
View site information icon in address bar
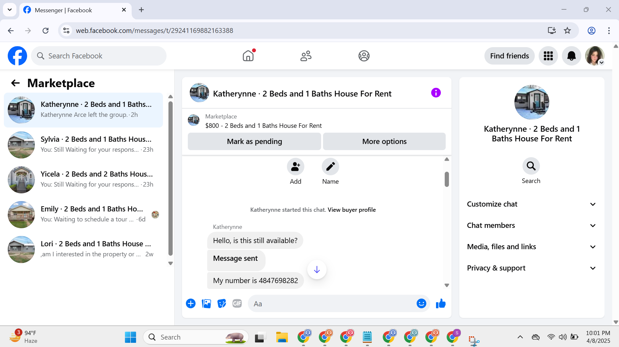click(x=66, y=31)
